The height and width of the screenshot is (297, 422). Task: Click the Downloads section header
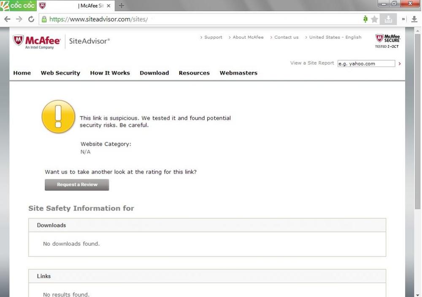pyautogui.click(x=207, y=225)
